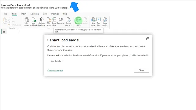
Task: Expand the More visuals dropdown arrow
Action: (x=107, y=25)
